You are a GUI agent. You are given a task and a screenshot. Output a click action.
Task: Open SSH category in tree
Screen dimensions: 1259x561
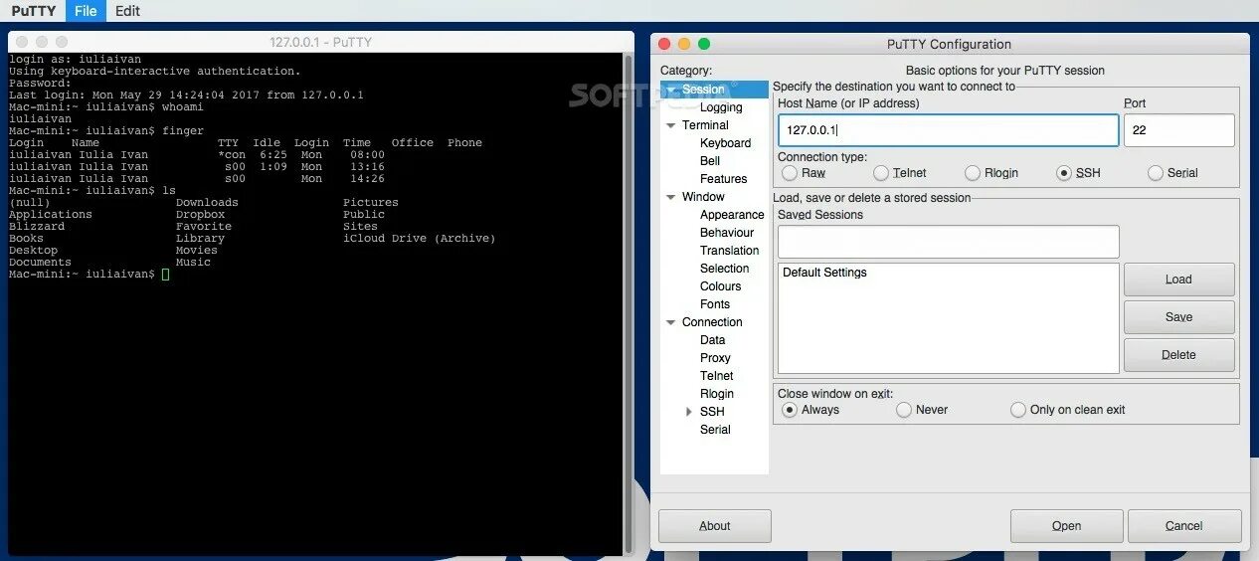coord(712,412)
